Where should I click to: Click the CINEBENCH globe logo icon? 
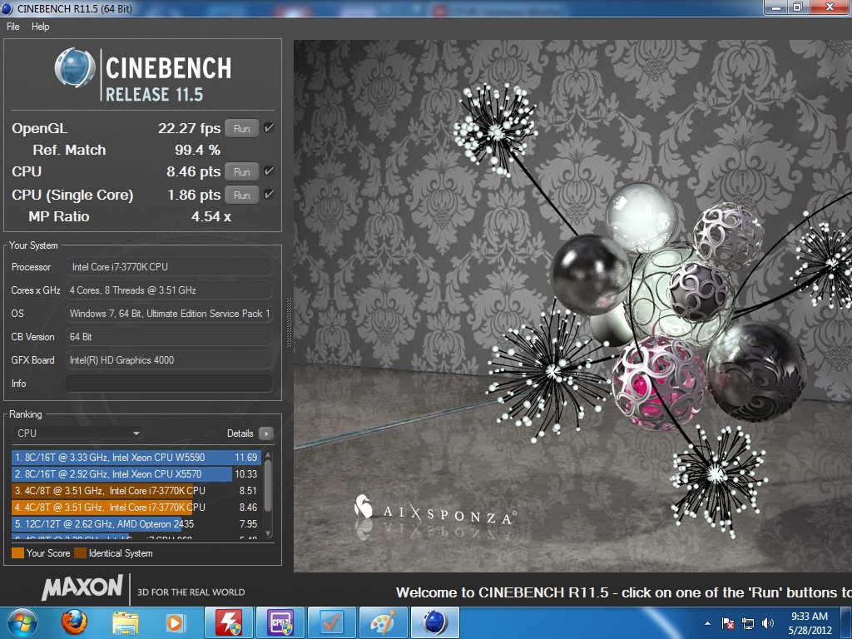[x=75, y=68]
